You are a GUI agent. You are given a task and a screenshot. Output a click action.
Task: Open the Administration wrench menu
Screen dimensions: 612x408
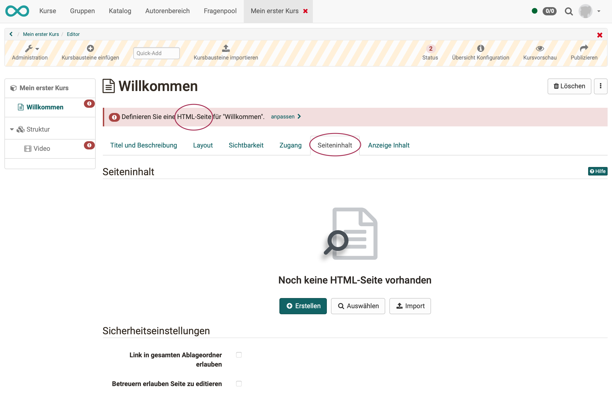(x=30, y=53)
